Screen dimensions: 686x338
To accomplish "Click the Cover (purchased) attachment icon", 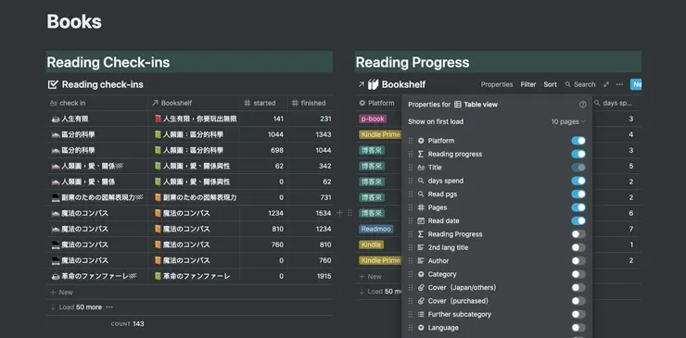I will [421, 301].
